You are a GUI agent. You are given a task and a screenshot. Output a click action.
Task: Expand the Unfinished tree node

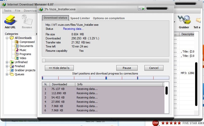coord(7,62)
